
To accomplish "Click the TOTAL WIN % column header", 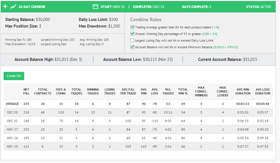I will point(183,91).
